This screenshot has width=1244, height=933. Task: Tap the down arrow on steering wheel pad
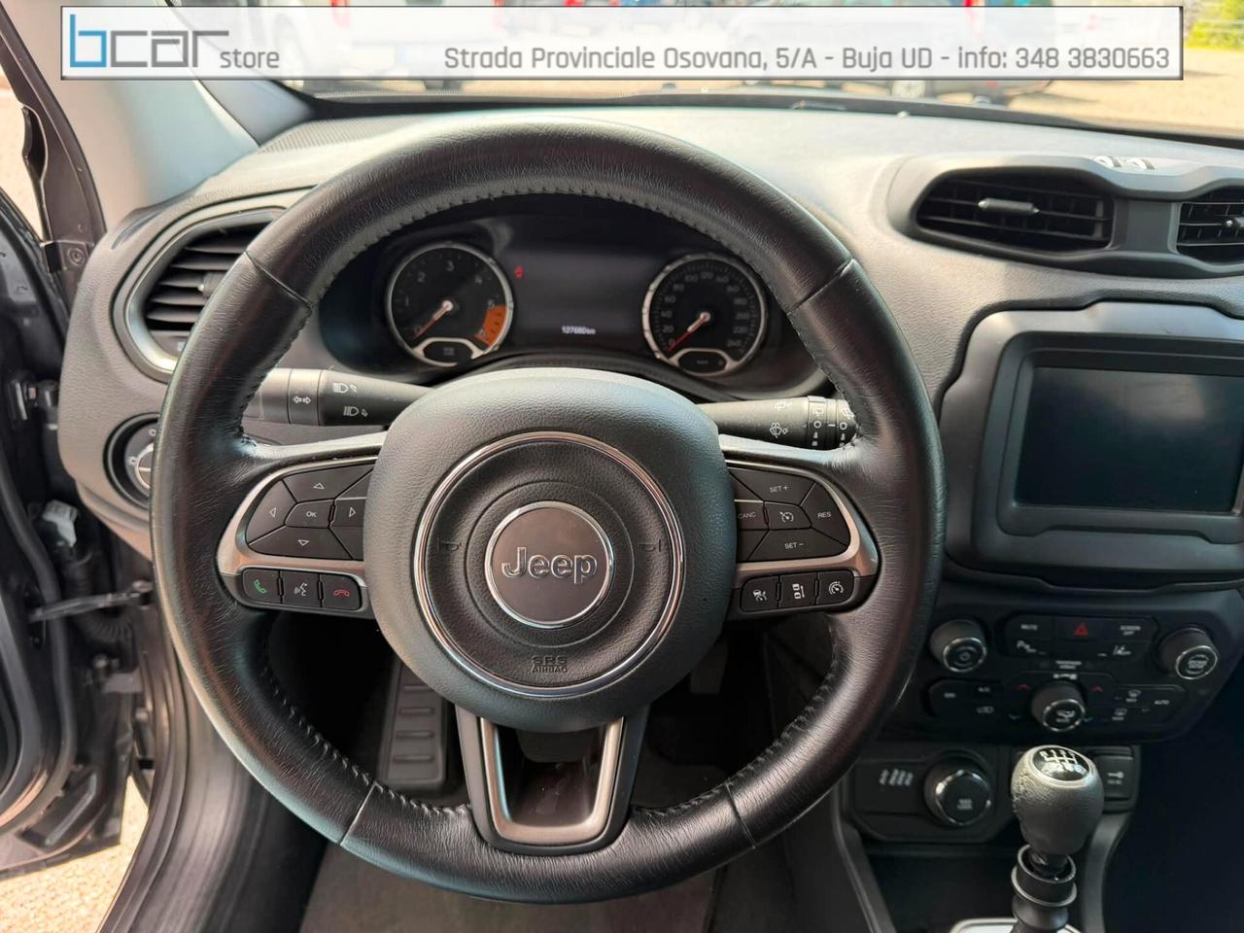tap(303, 542)
